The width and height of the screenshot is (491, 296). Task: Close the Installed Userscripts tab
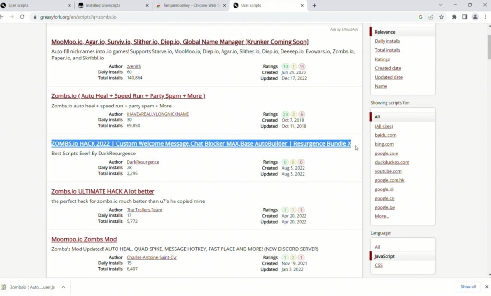click(x=147, y=5)
